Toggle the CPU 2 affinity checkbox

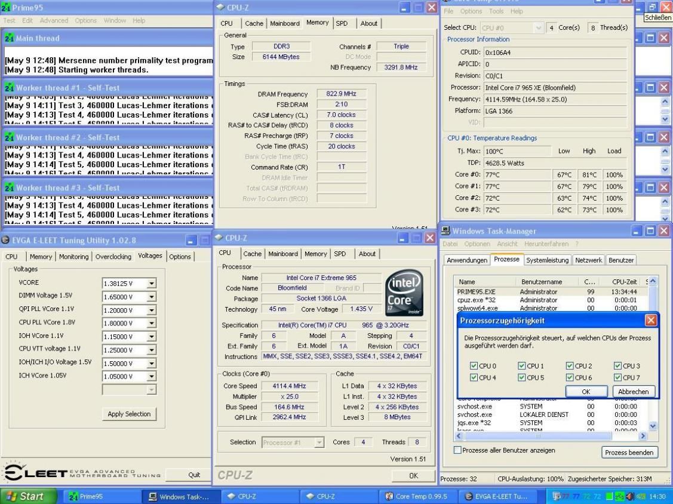coord(570,366)
